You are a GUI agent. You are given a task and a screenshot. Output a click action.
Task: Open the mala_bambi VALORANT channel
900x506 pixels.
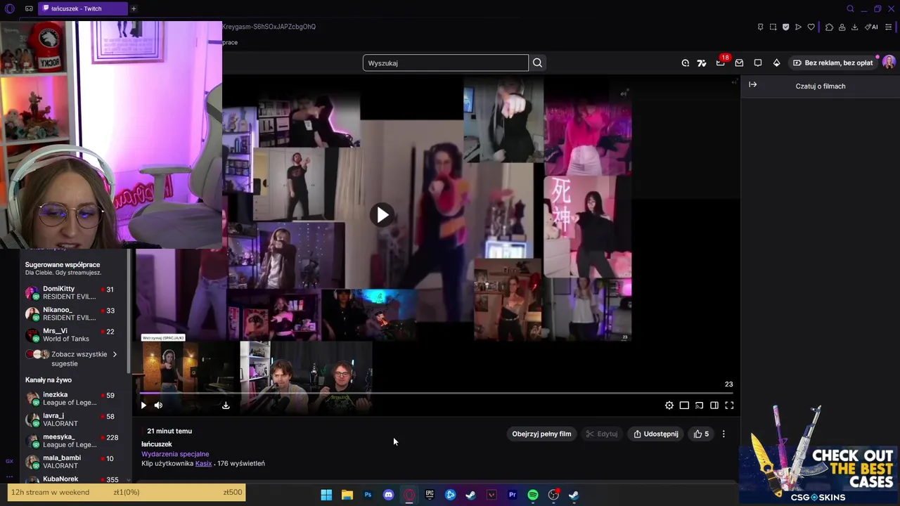[74, 462]
